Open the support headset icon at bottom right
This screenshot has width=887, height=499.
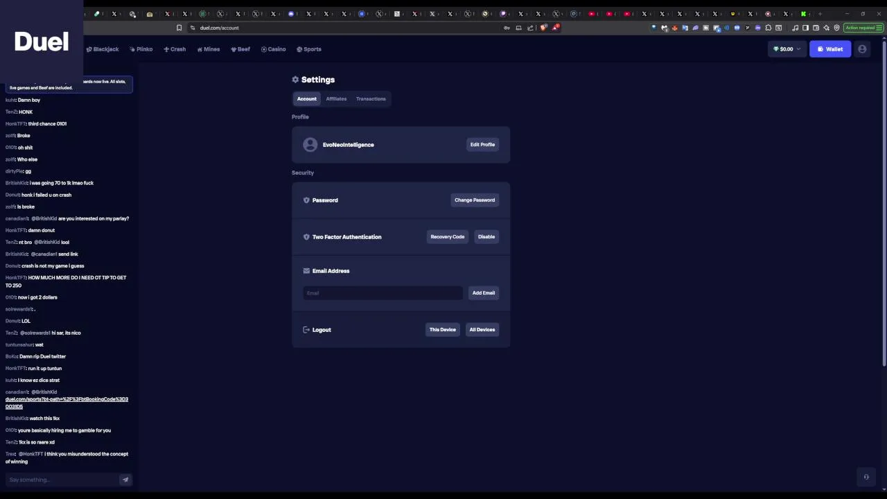pyautogui.click(x=866, y=477)
